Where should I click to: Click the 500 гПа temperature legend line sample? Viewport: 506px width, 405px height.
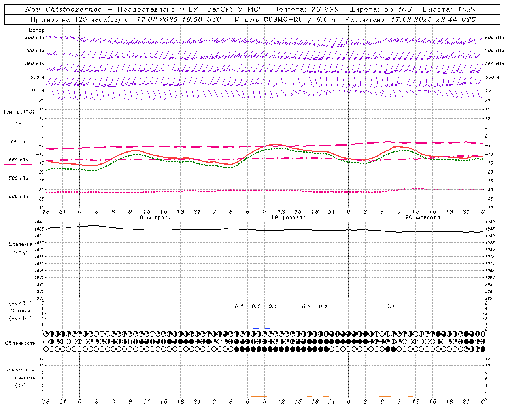(17, 201)
